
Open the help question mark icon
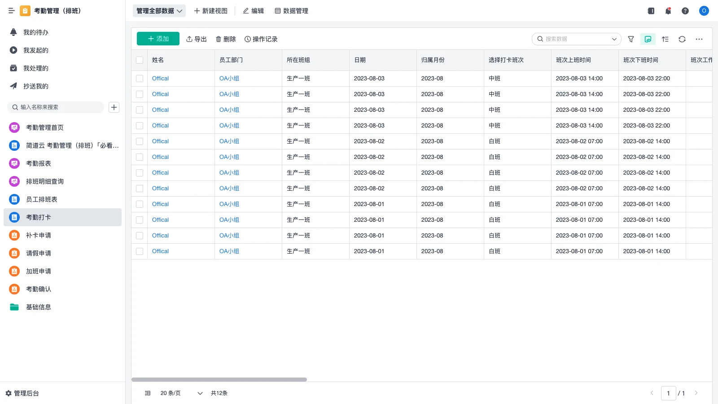pos(685,11)
